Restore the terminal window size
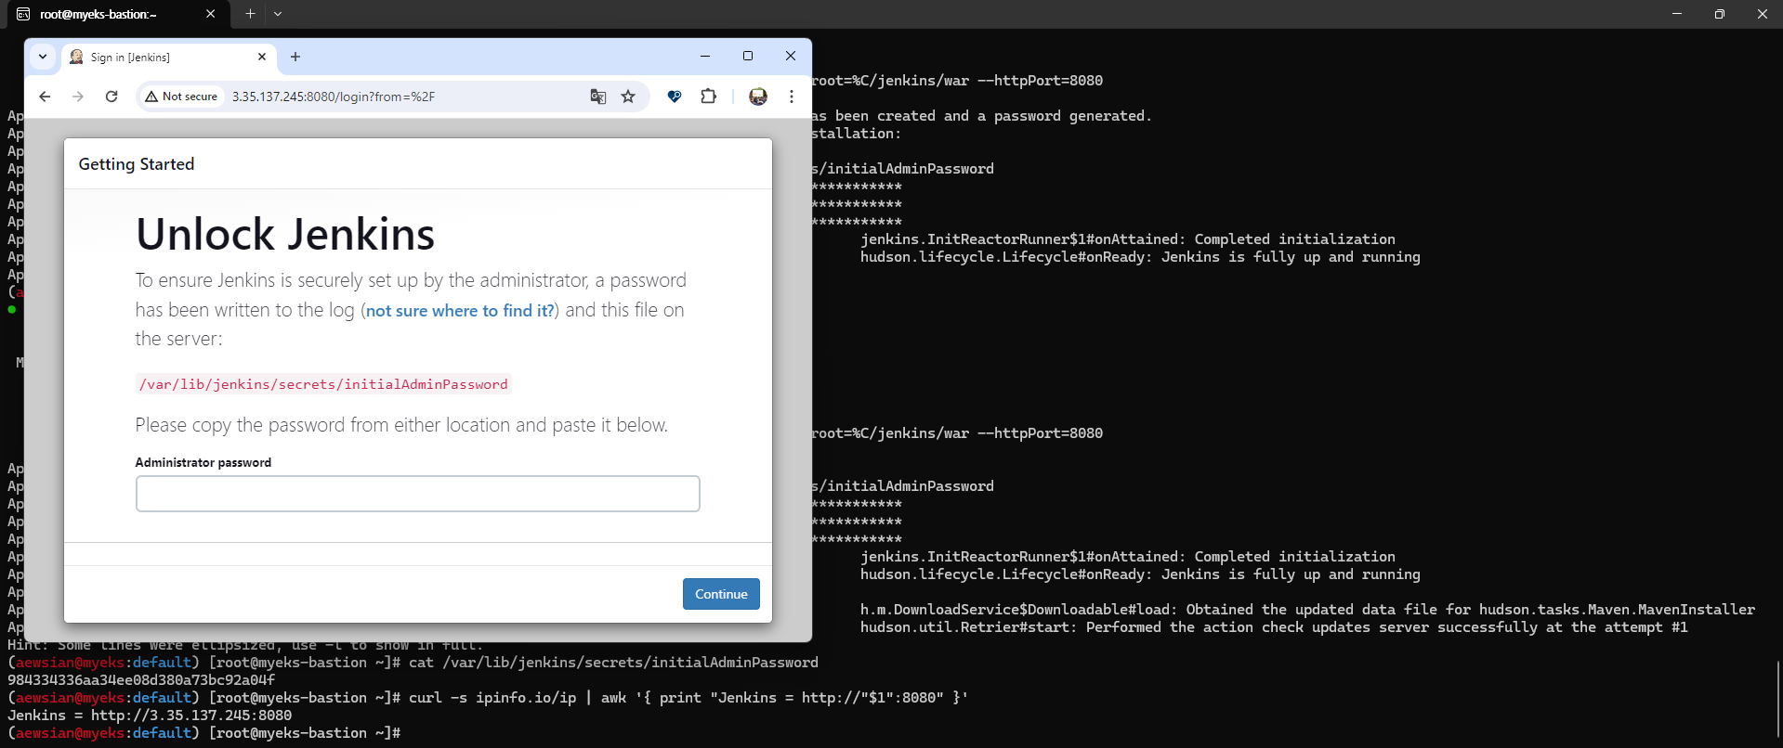This screenshot has width=1783, height=748. click(1720, 14)
